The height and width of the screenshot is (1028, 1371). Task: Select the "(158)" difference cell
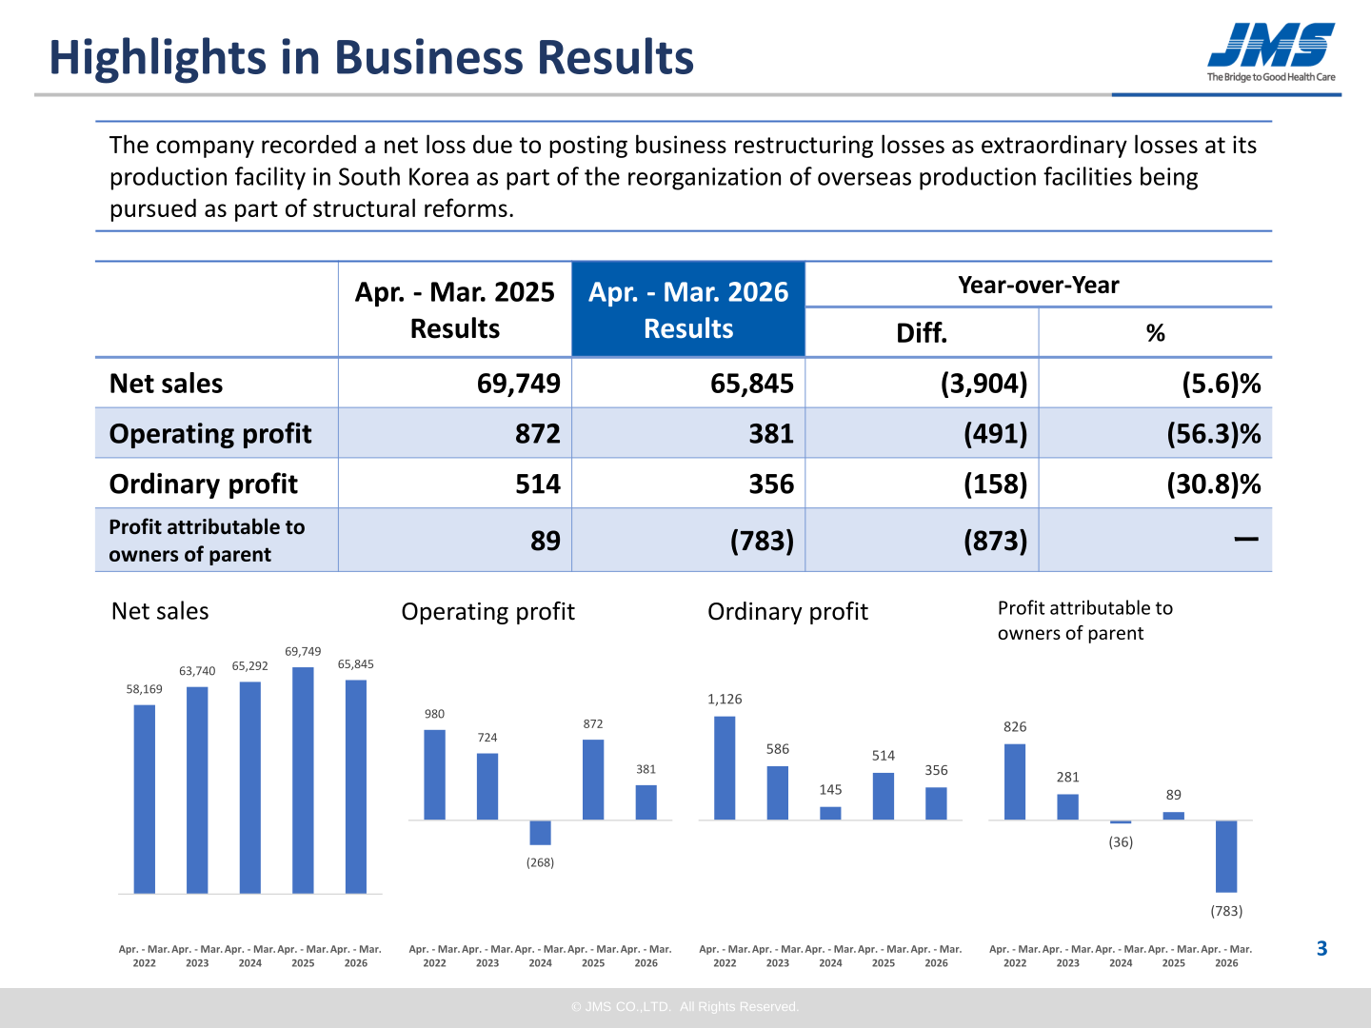point(996,484)
